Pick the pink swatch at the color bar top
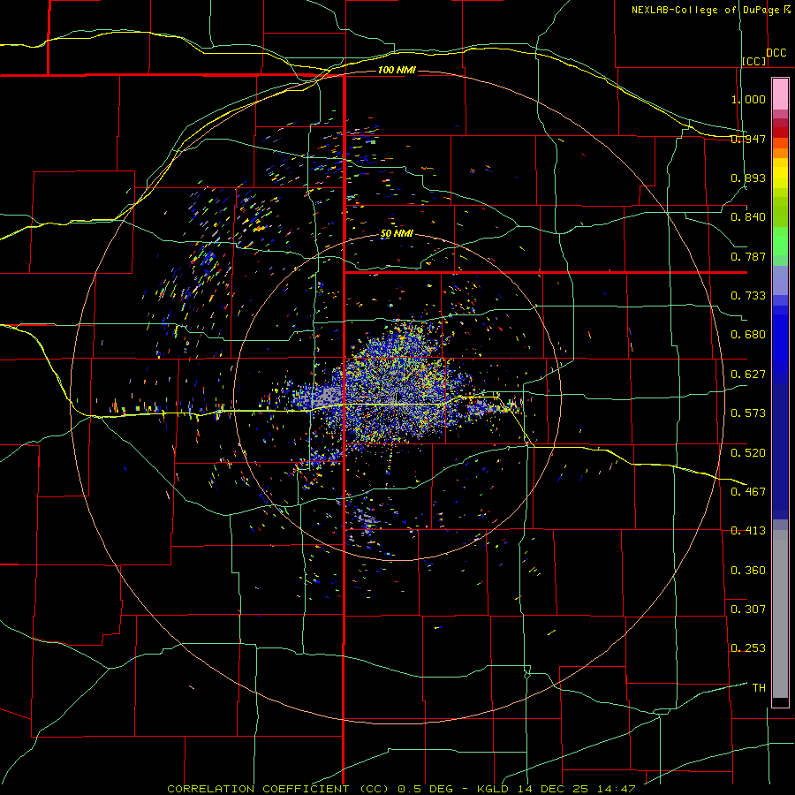Screen dimensions: 795x795 pos(780,95)
